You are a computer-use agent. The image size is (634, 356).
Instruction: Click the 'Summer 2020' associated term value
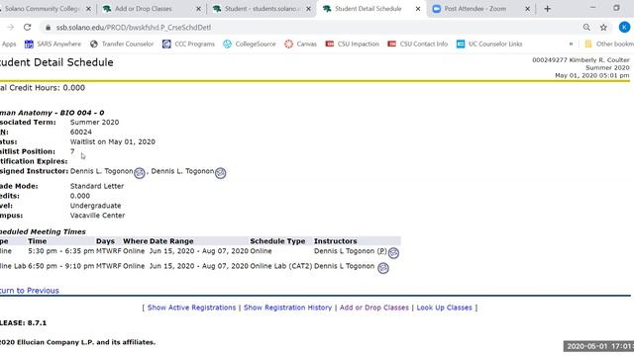click(95, 123)
